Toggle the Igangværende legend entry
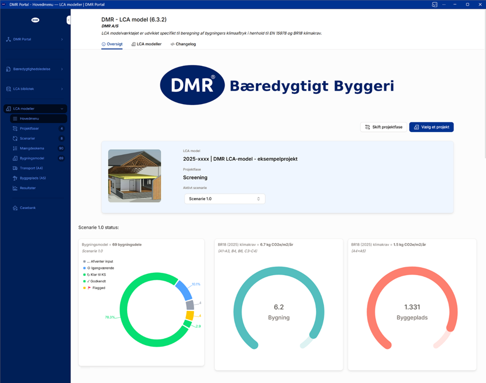Screen dimensions: 486x383 pyautogui.click(x=100, y=268)
